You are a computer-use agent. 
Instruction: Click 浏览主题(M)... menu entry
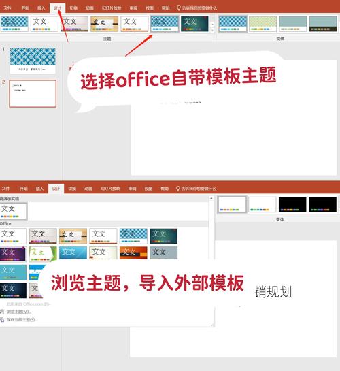[x=19, y=312]
